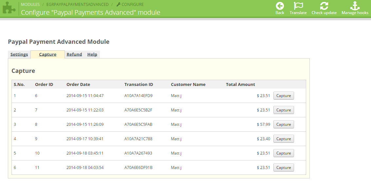Click order date 2014-09-15 11:04:47

85,96
